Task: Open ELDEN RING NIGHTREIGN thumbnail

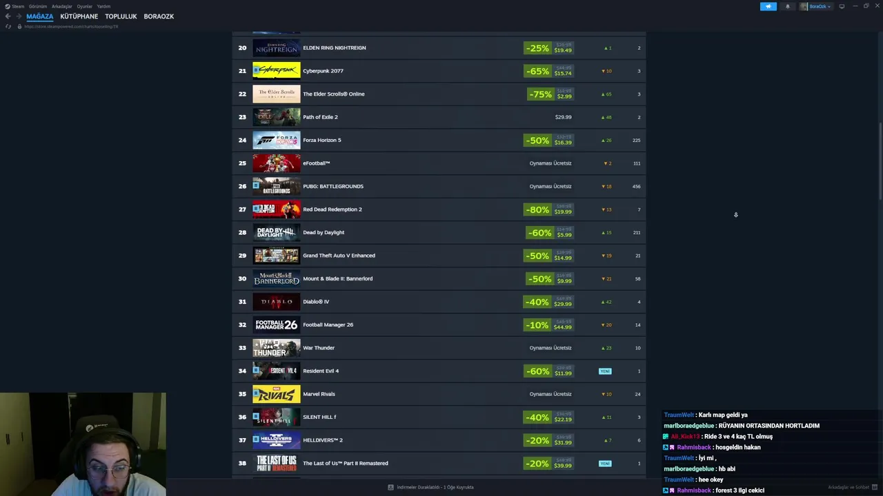Action: pyautogui.click(x=277, y=48)
